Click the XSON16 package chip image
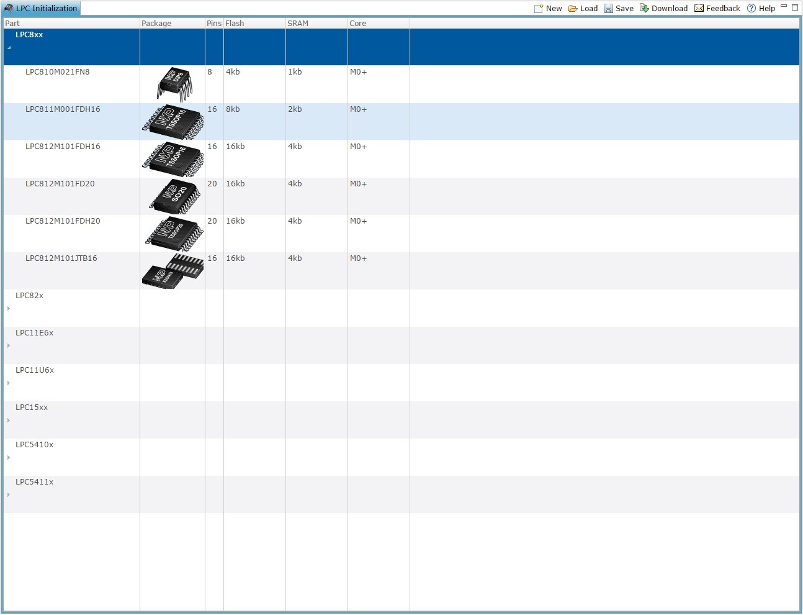The width and height of the screenshot is (803, 615). pyautogui.click(x=173, y=271)
